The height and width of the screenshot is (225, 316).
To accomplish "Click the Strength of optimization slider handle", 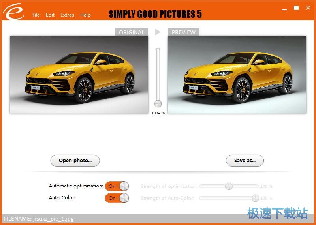I will (229, 186).
